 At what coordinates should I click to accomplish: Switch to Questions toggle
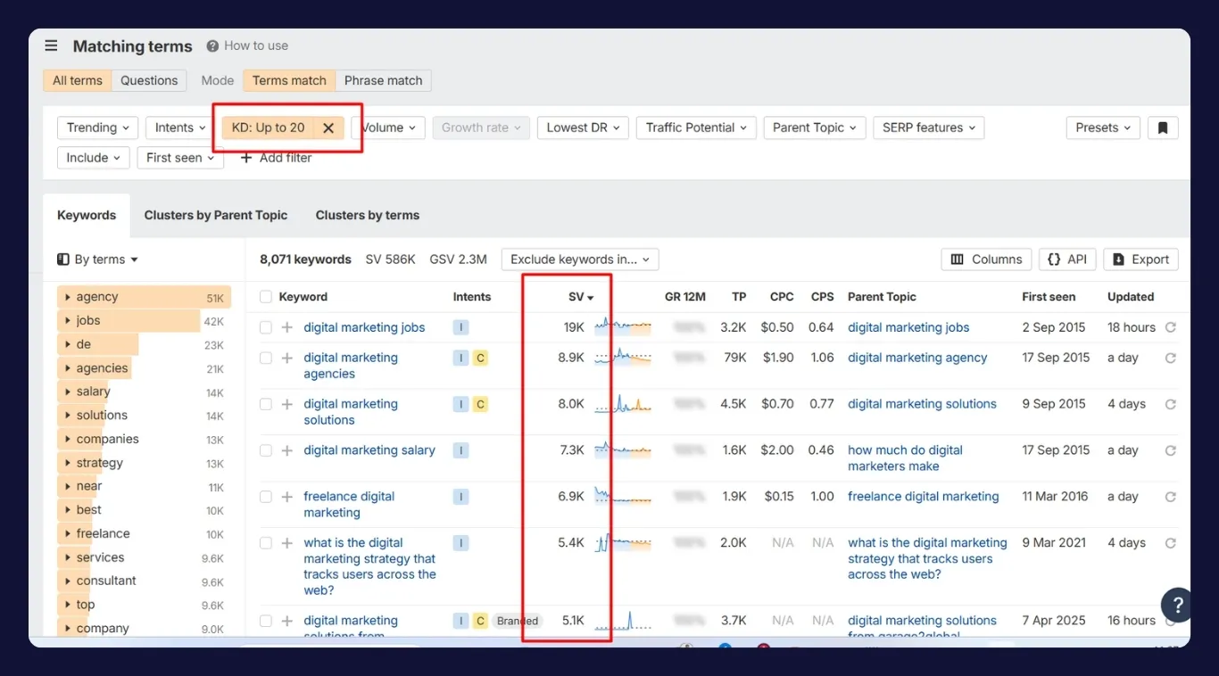pyautogui.click(x=149, y=80)
